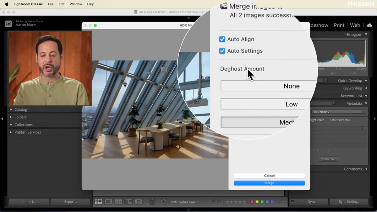Flag photo as rejected in the toolbar
Viewport: 377px width, 212px height.
(219, 202)
